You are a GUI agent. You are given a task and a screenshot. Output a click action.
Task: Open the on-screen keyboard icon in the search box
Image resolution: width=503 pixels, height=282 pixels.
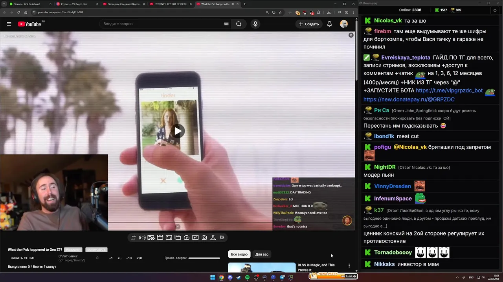click(x=226, y=24)
